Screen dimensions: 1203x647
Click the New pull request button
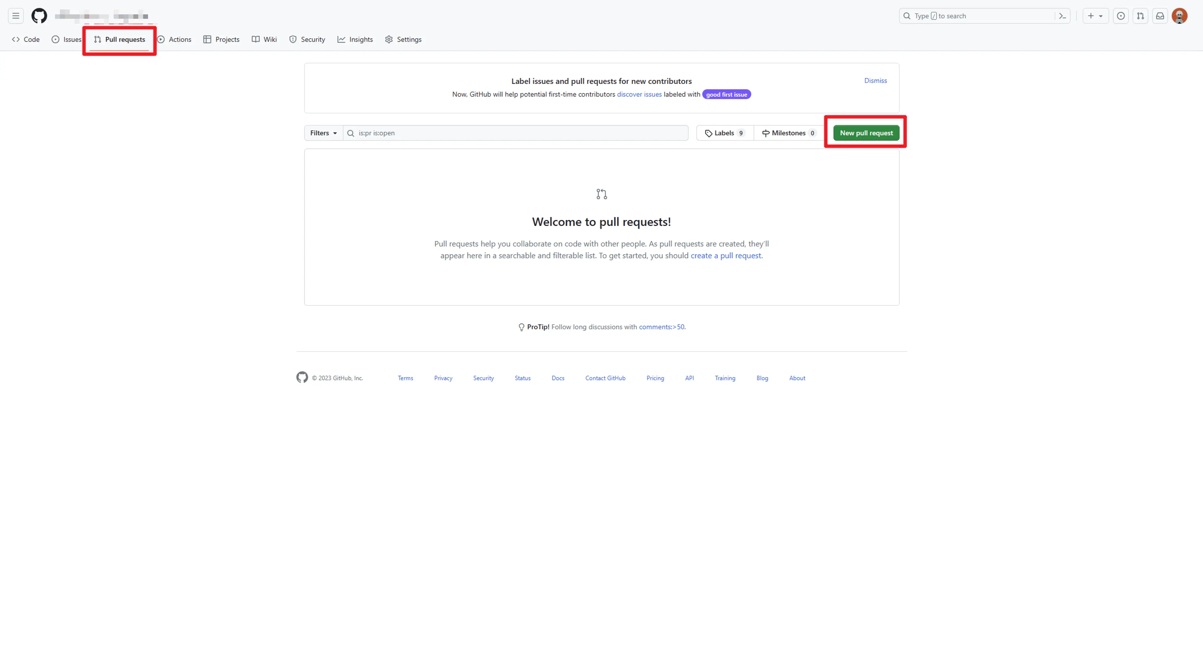(866, 133)
